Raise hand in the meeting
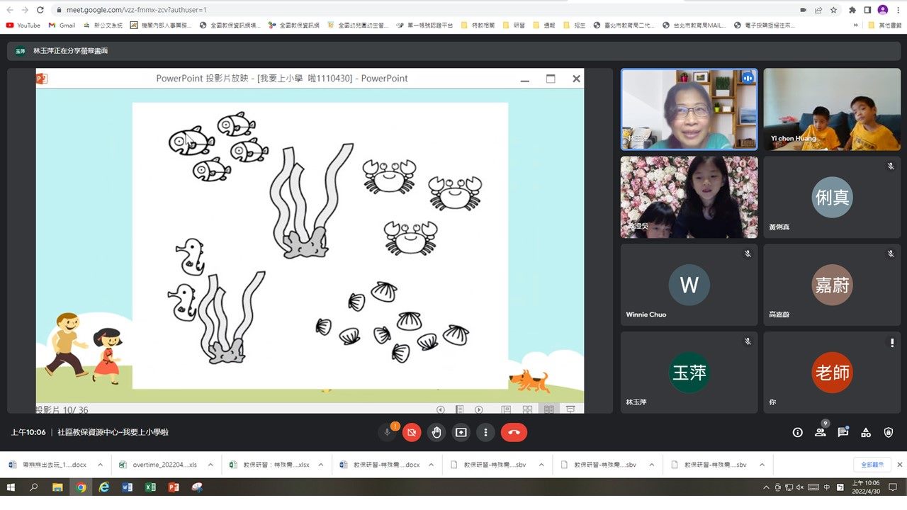The image size is (907, 510). [x=436, y=432]
